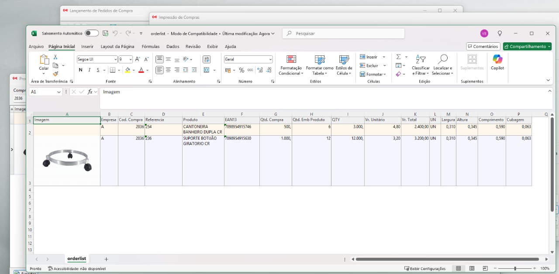Image resolution: width=559 pixels, height=274 pixels.
Task: Click the Cut scissors icon
Action: point(55,57)
